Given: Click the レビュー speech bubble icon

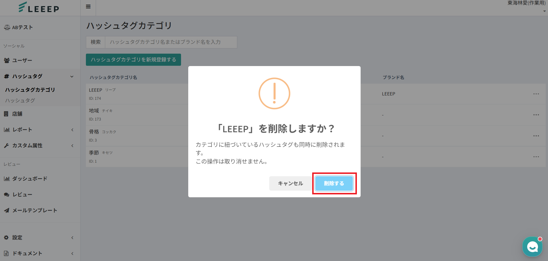Looking at the screenshot, I should pyautogui.click(x=7, y=195).
